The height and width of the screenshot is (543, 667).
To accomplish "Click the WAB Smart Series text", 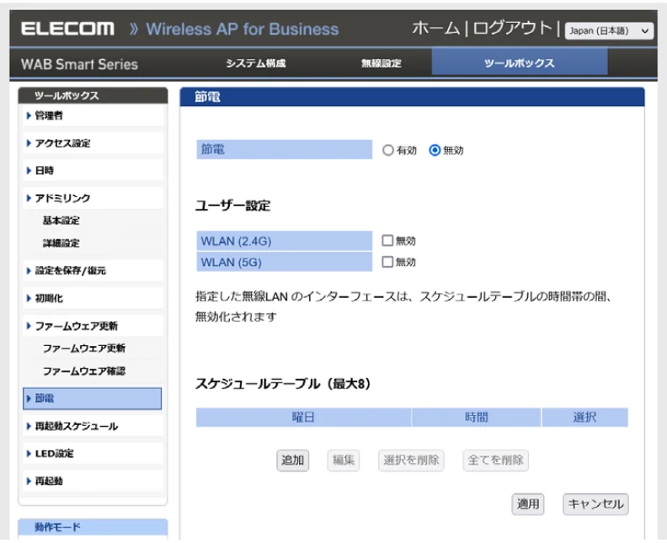I will [x=79, y=64].
